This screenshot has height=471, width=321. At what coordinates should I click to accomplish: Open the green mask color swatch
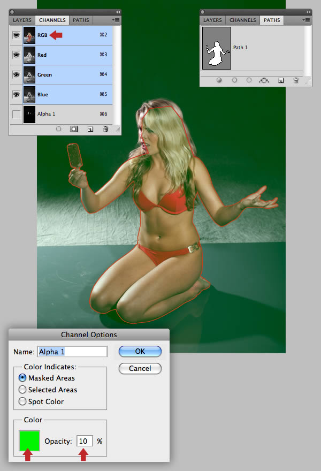click(29, 440)
